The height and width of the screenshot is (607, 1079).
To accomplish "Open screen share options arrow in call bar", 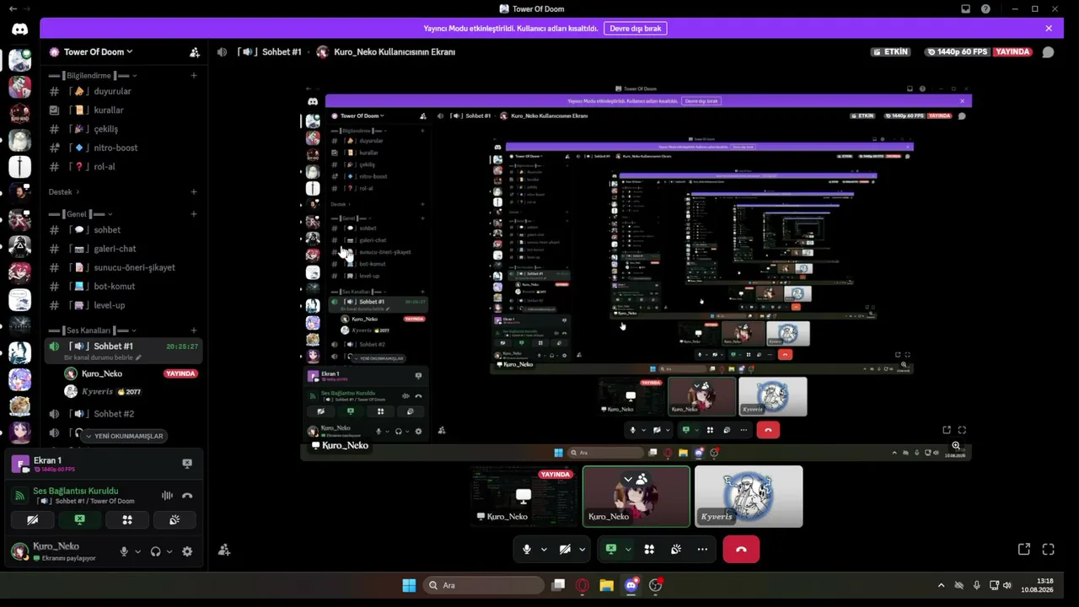I will pyautogui.click(x=628, y=549).
